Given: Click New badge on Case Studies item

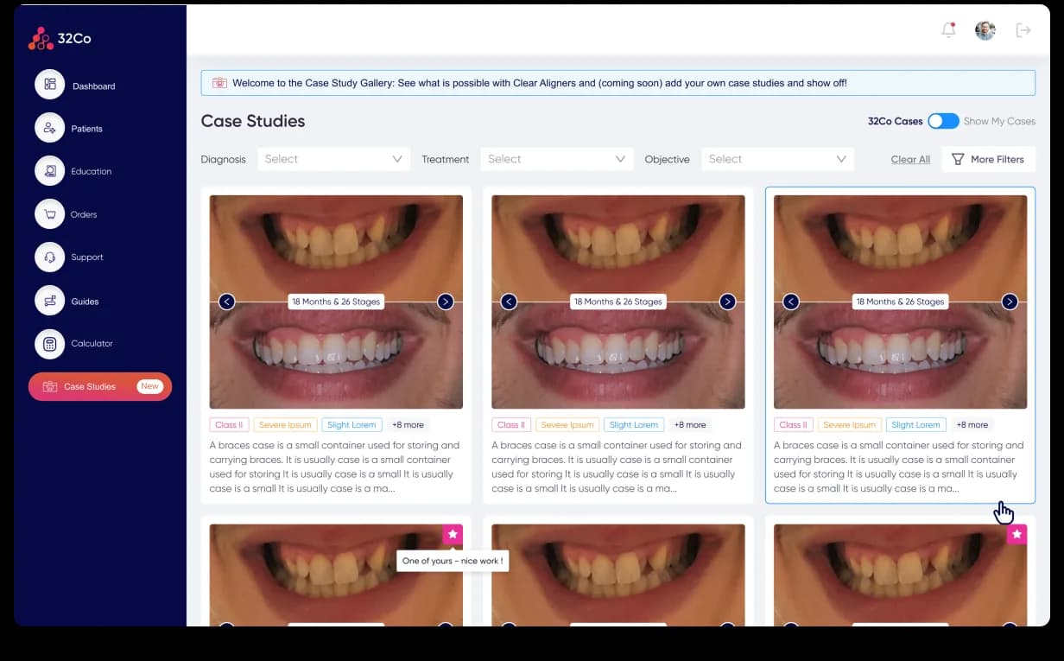Looking at the screenshot, I should (x=149, y=386).
